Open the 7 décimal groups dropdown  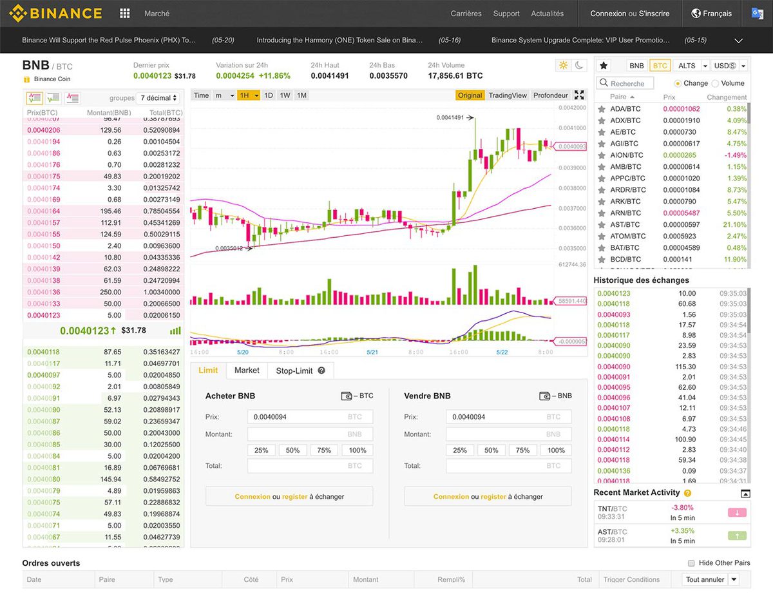[158, 98]
